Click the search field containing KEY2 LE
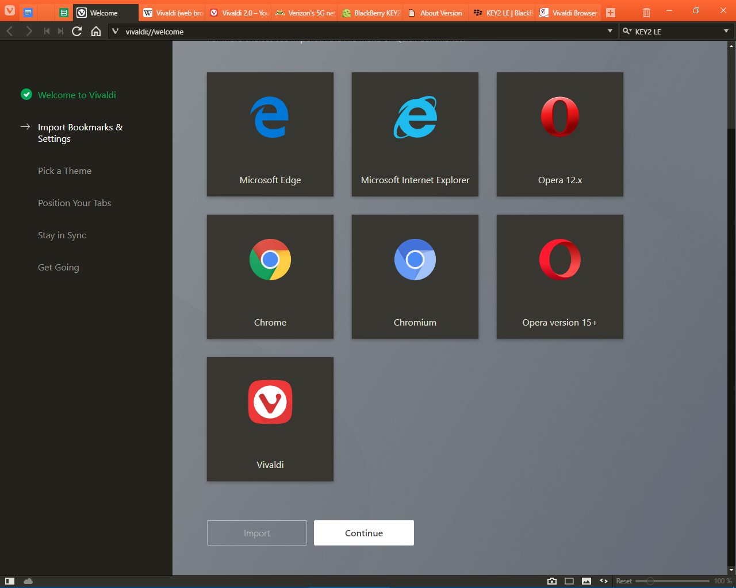736x588 pixels. (677, 31)
